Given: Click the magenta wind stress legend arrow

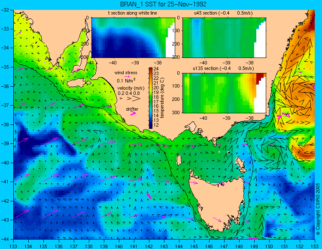Looking at the screenshot, I should (127, 76).
